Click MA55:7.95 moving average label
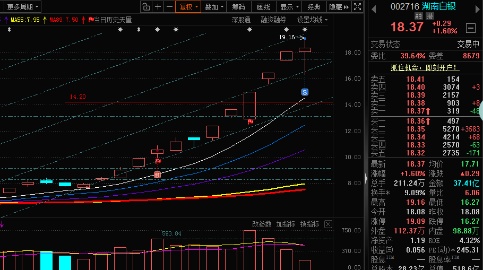This screenshot has height=270, width=483. 25,20
